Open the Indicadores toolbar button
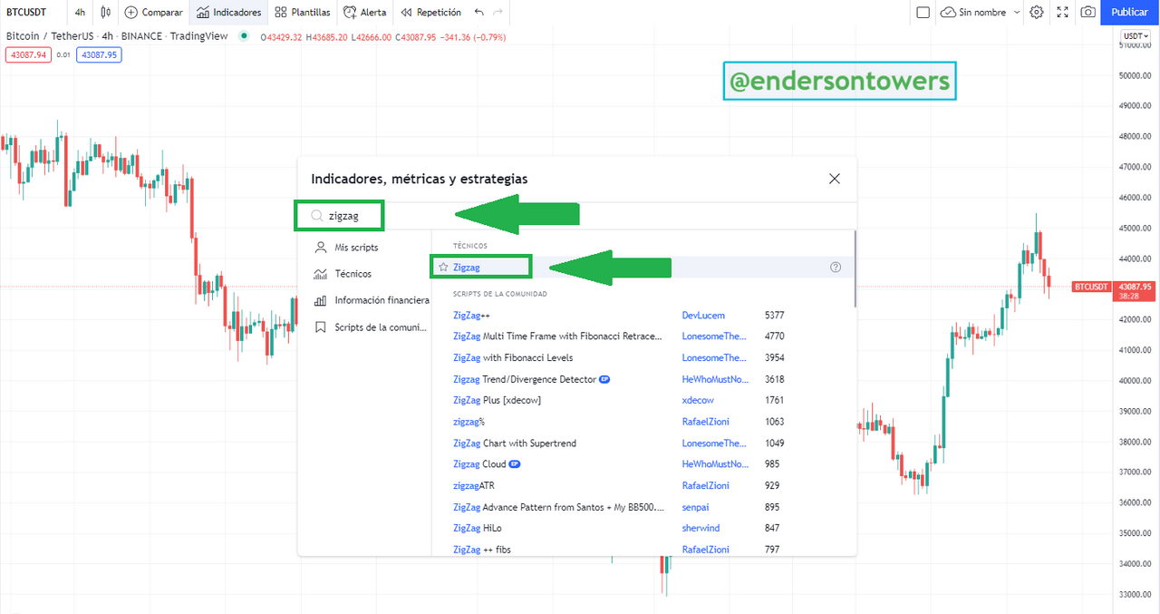 (x=228, y=13)
